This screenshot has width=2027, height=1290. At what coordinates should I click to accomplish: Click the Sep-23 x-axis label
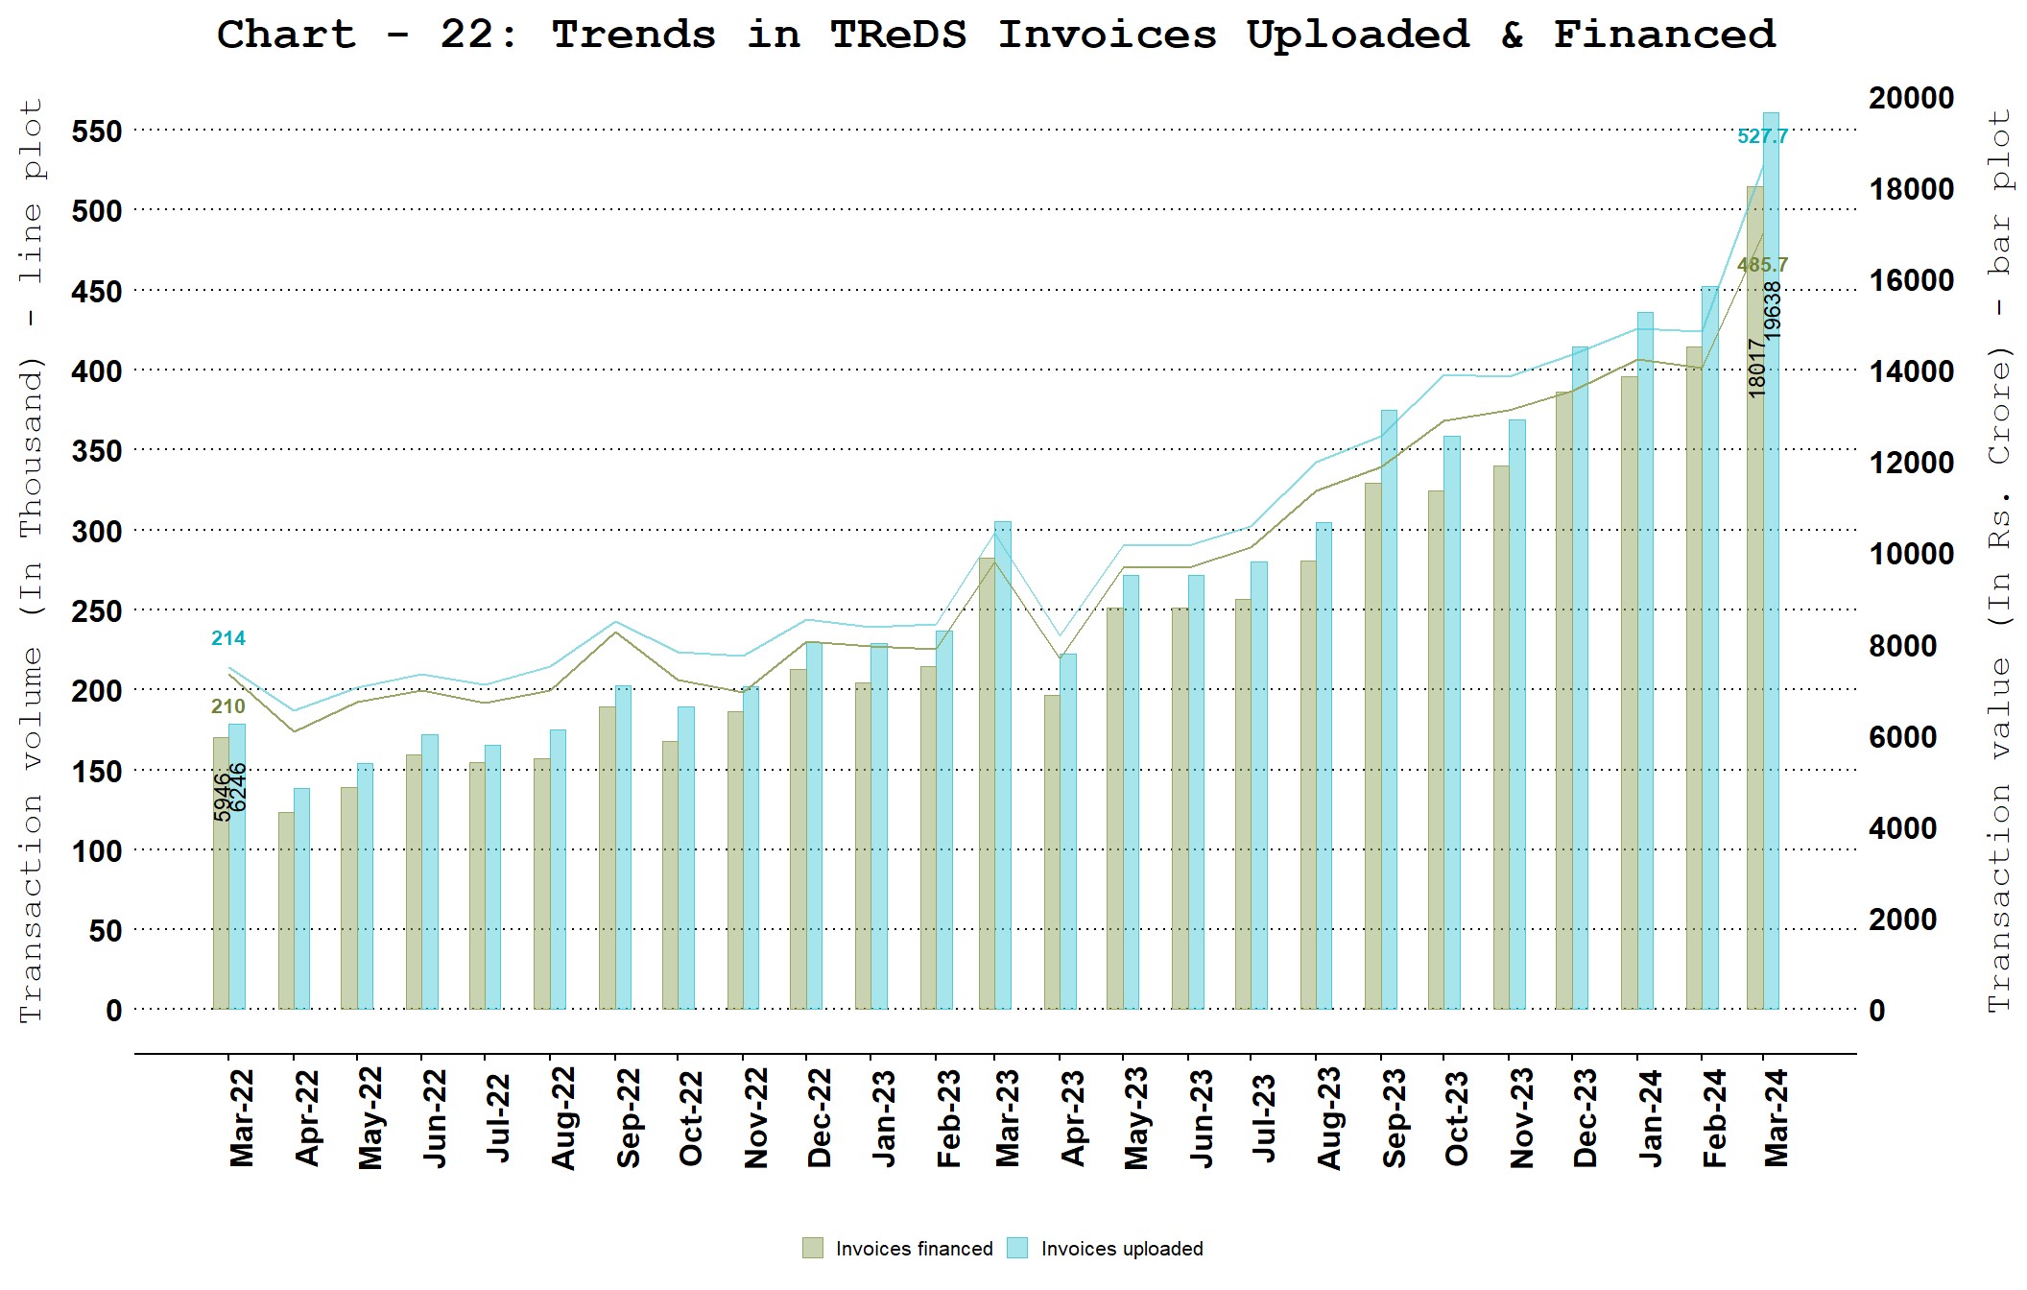coord(1394,1118)
